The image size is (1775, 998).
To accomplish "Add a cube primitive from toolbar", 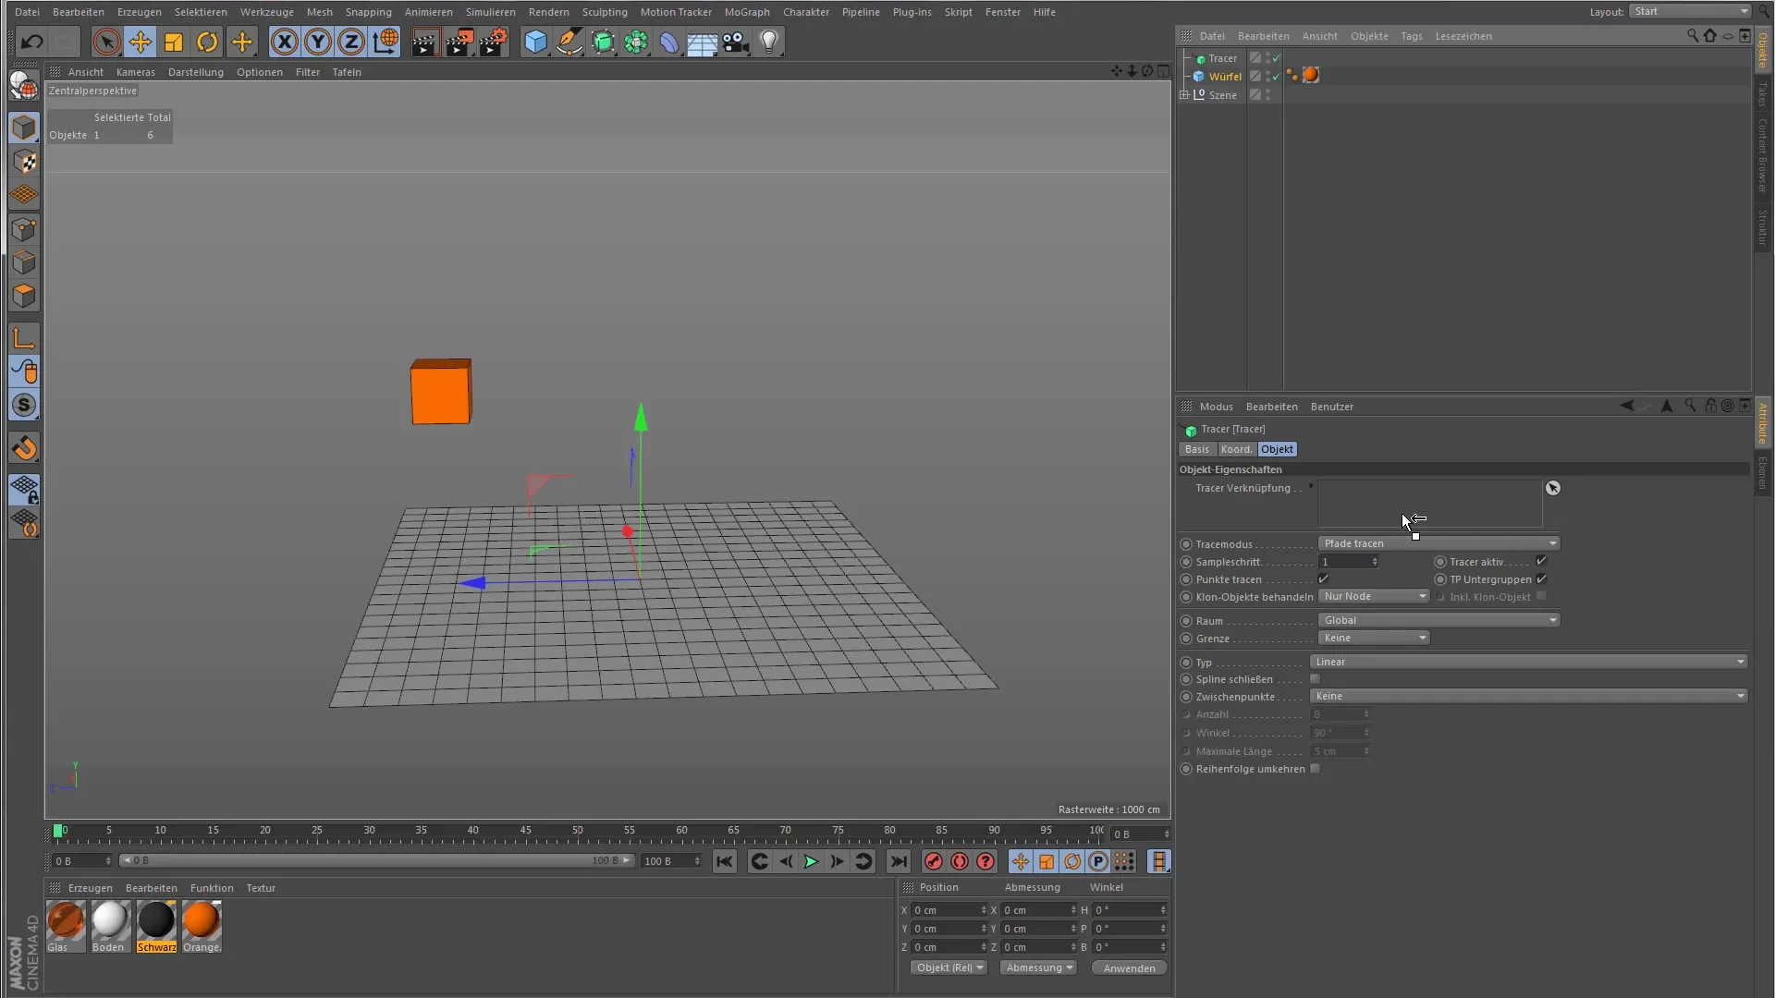I will pos(535,42).
